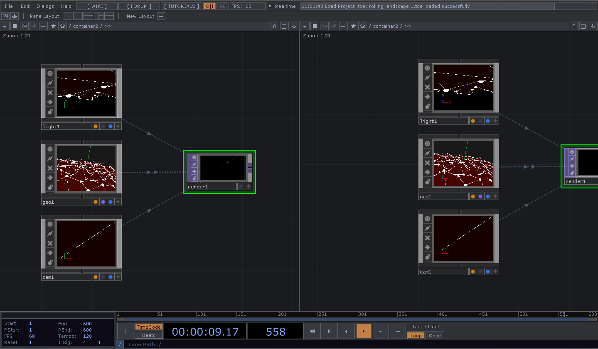Add new layout with the plus icon
This screenshot has height=349, width=598.
[x=161, y=16]
